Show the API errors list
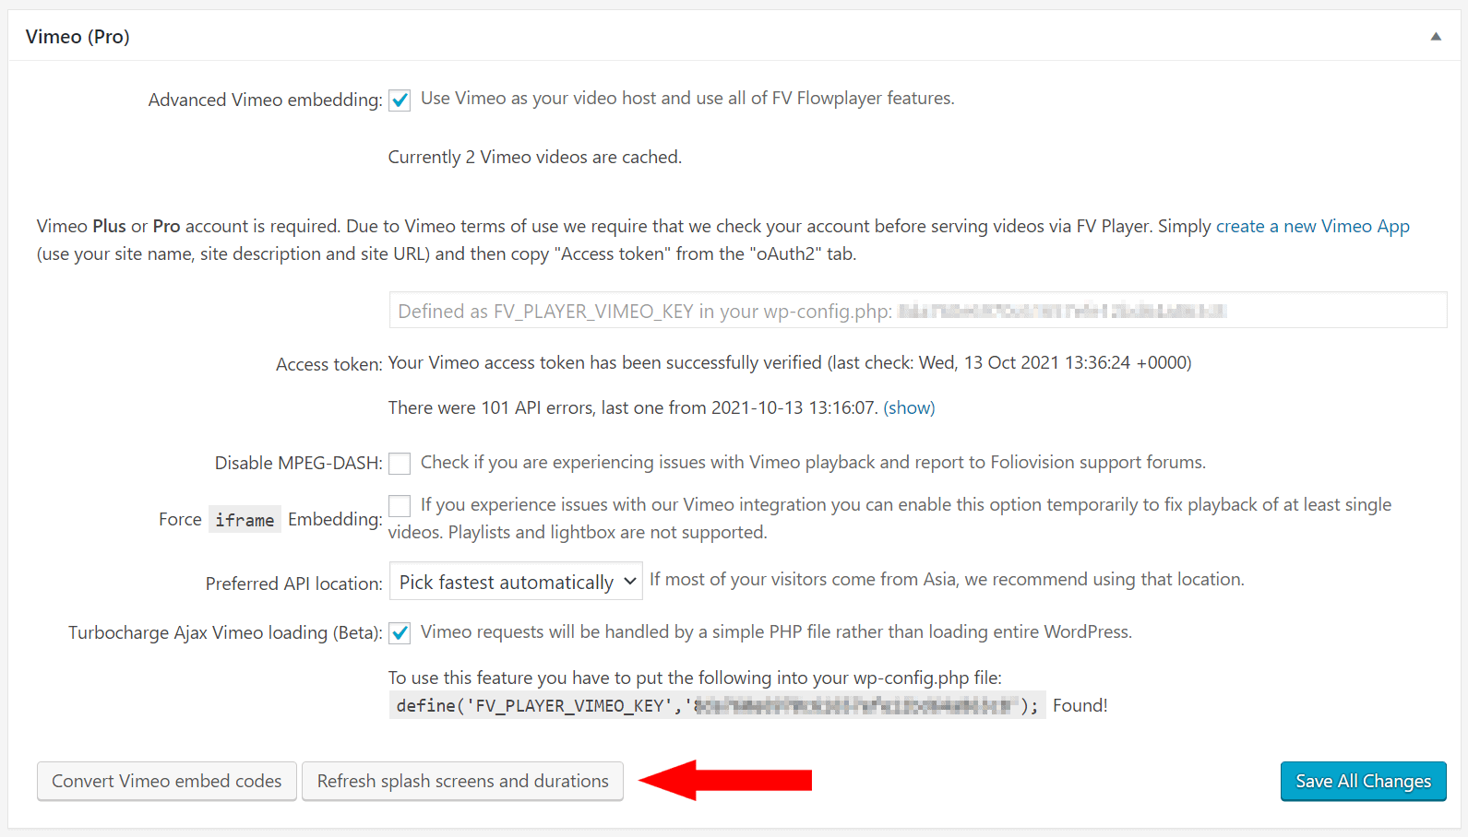The image size is (1468, 837). 909,407
